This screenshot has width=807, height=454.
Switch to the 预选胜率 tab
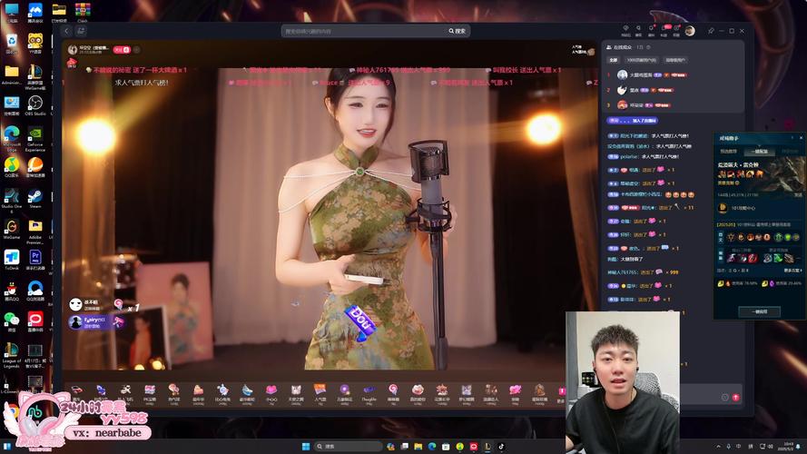tap(729, 152)
